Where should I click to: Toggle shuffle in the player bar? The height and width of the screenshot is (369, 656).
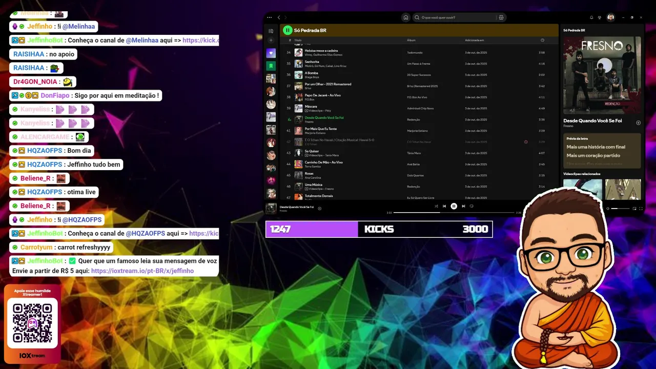point(436,206)
